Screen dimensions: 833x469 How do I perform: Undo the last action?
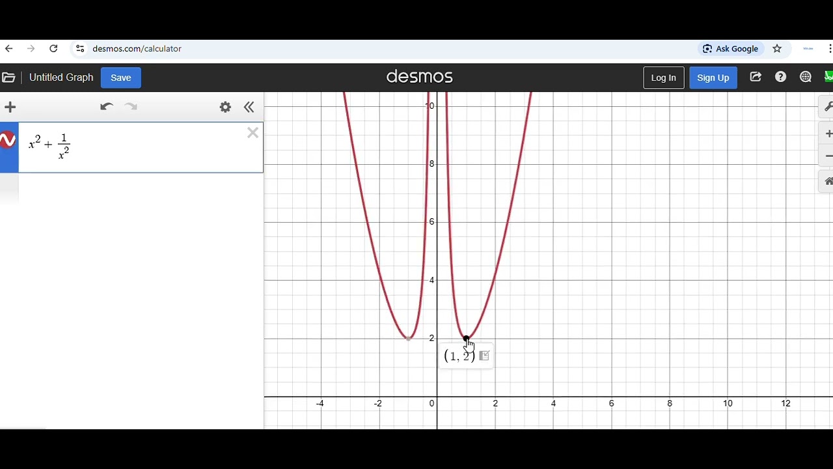coord(107,107)
